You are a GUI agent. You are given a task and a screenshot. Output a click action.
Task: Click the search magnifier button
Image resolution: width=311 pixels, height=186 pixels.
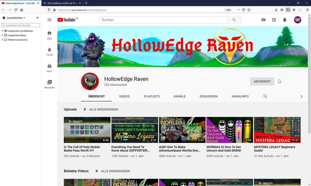tap(234, 20)
